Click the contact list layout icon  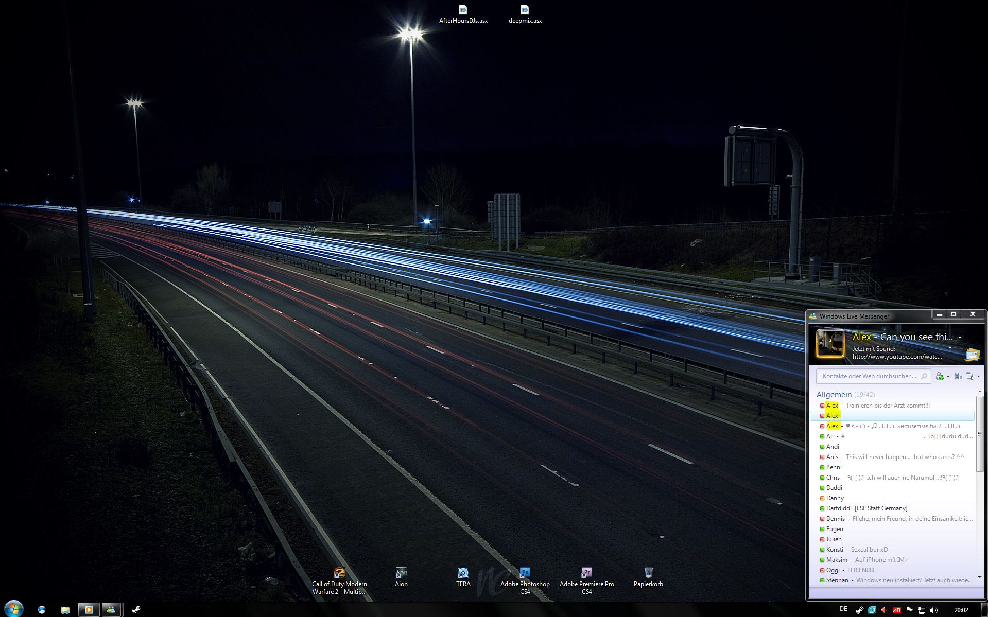[958, 376]
